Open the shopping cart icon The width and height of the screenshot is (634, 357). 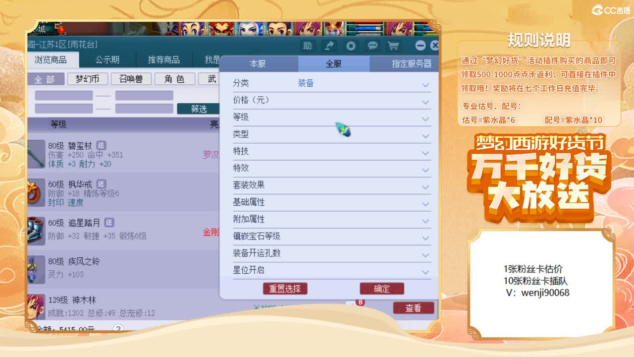394,46
